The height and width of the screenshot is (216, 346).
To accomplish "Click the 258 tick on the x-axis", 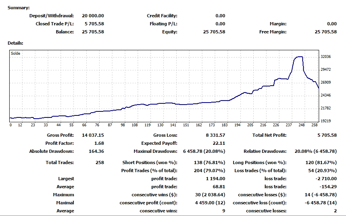I will coord(314,125).
